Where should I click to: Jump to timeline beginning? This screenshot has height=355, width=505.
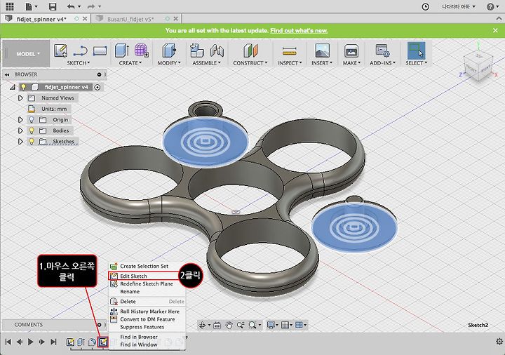pyautogui.click(x=8, y=342)
